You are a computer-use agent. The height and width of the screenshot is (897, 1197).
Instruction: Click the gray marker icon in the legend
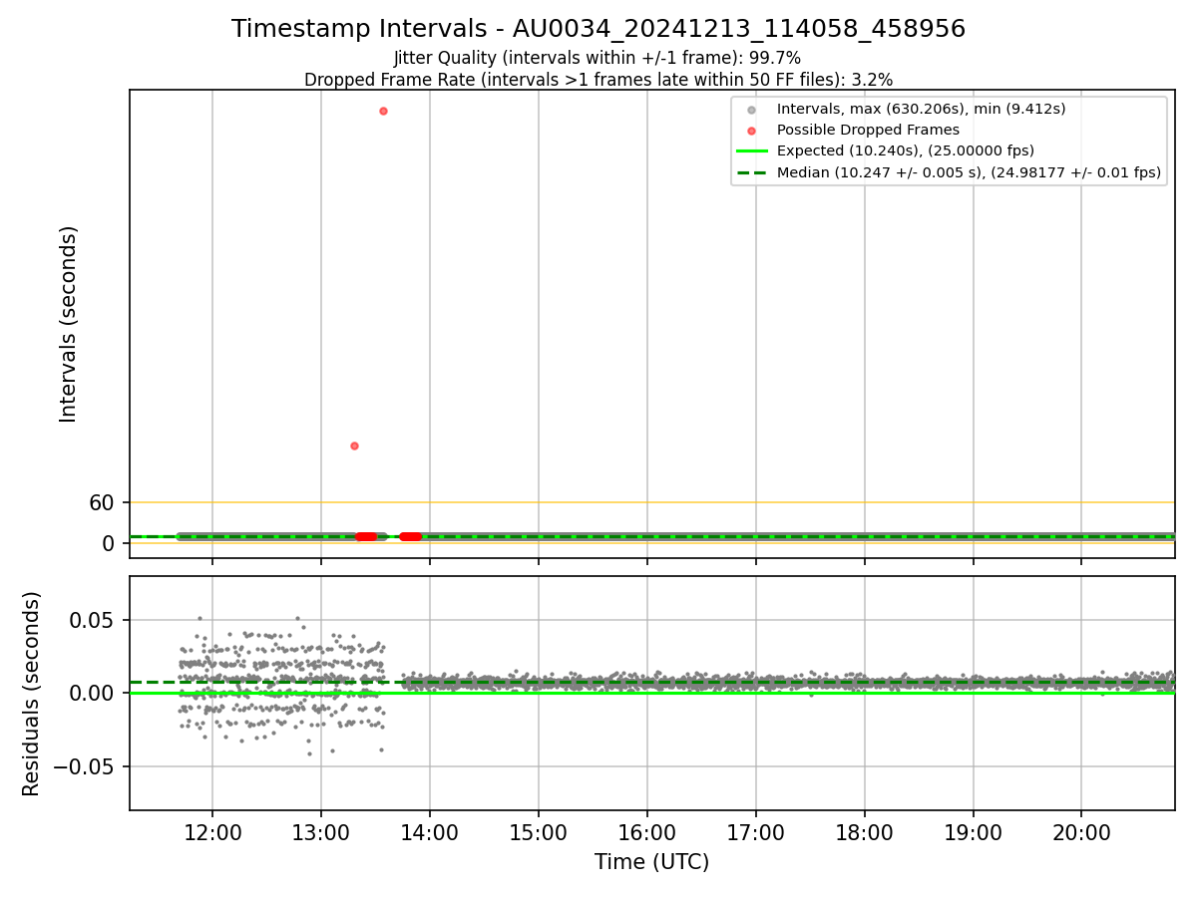[752, 110]
